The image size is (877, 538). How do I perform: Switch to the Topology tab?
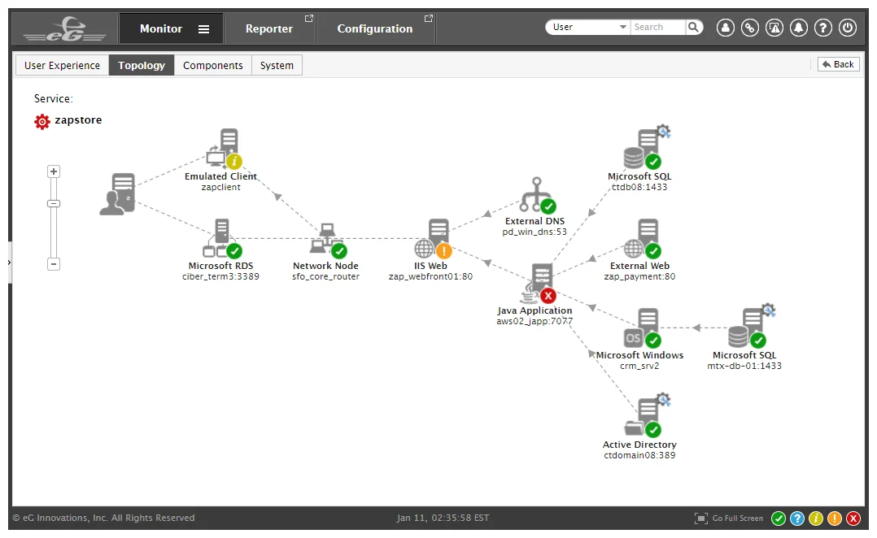(142, 65)
